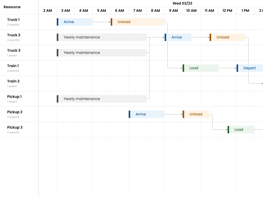Viewport: 263px width, 197px height.
Task: Select Truck 2's Yearly maintenance event
Action: (101, 37)
